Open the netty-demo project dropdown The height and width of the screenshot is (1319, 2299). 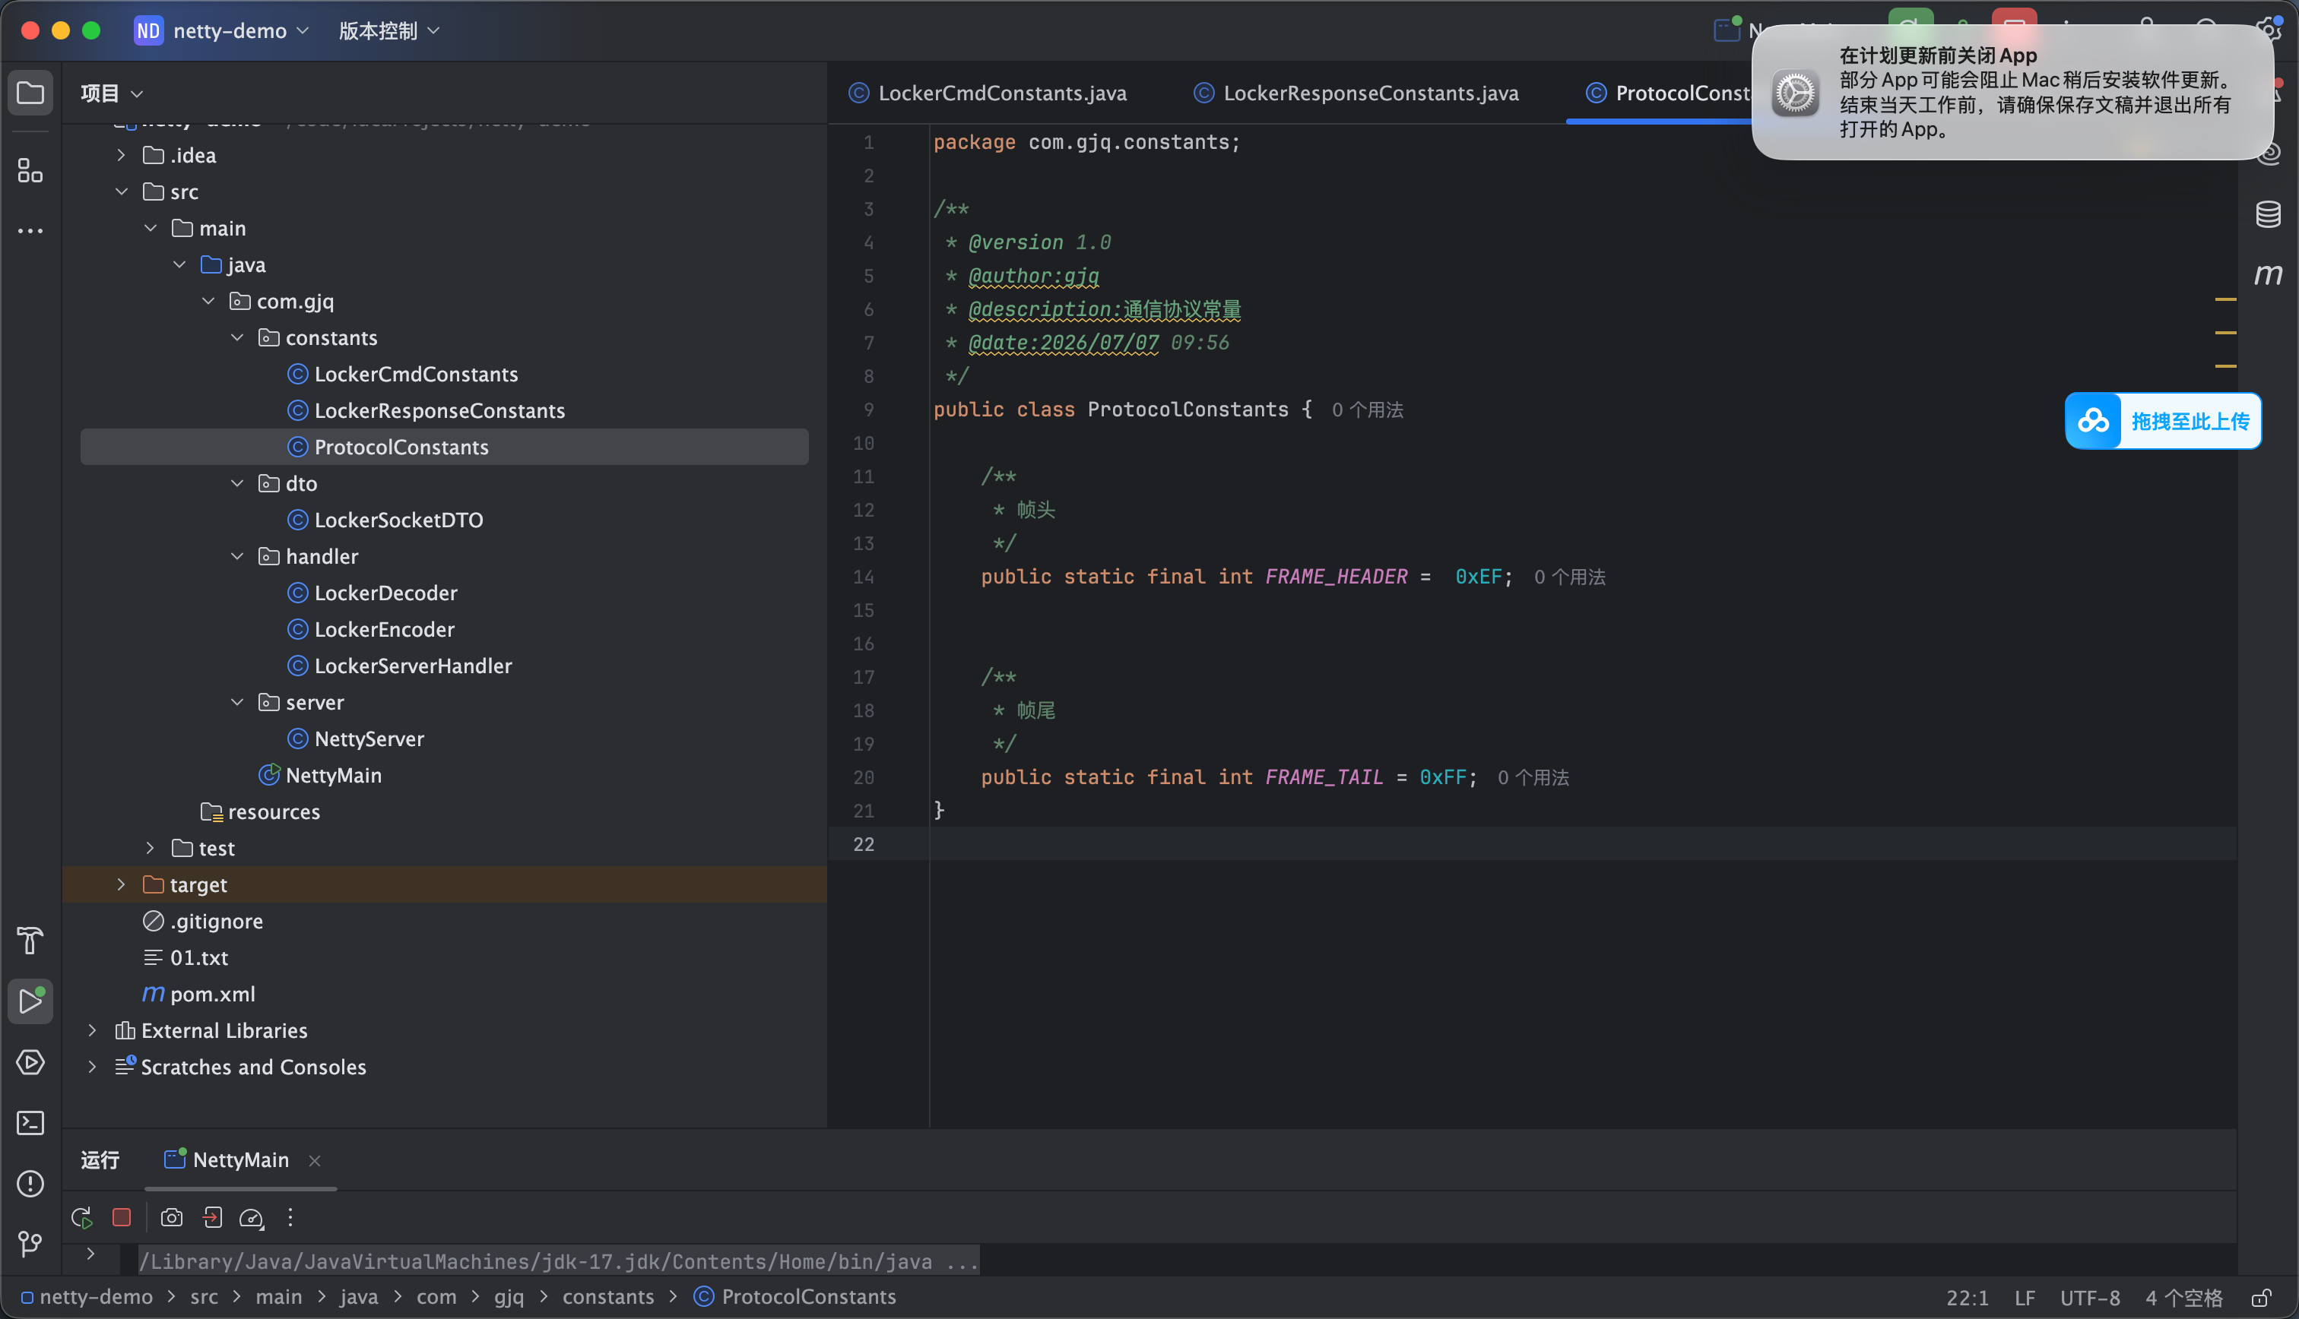pos(222,31)
